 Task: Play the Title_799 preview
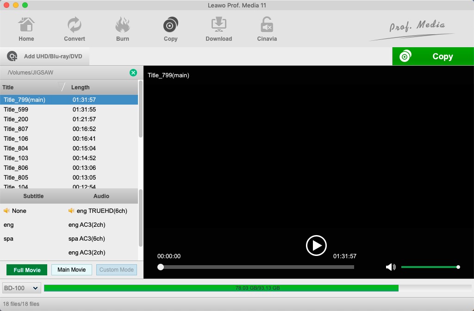[317, 246]
